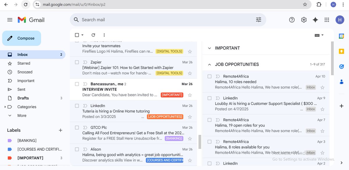Open Google Tasks in side panel
Screen dimensions: 349x170
pos(341,66)
